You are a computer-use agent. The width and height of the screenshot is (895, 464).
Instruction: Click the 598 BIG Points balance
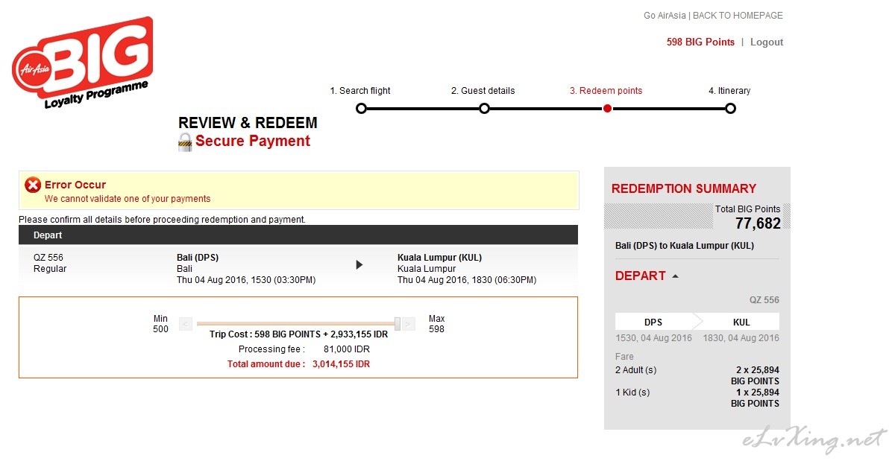click(x=700, y=42)
